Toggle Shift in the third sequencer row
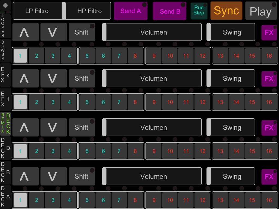This screenshot has height=209, width=279. 82,127
